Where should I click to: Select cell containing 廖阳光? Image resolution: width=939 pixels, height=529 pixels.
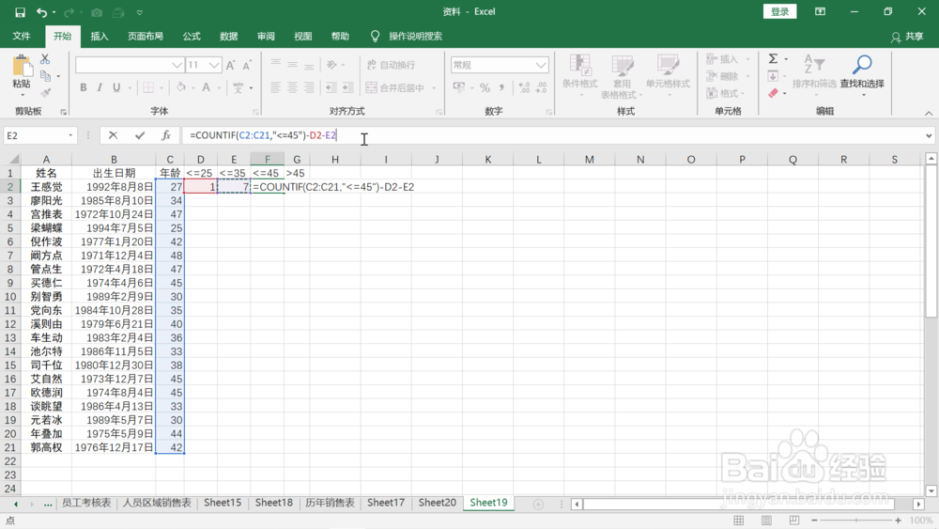(46, 200)
